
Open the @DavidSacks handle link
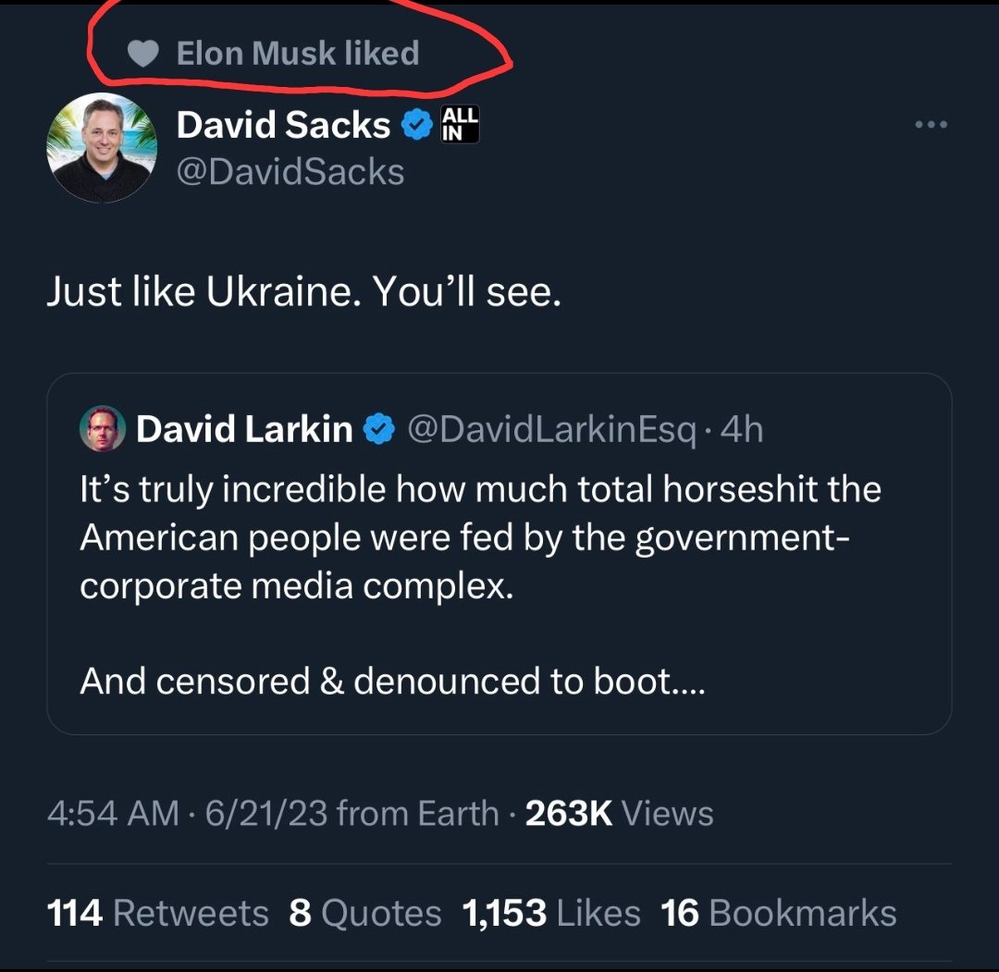click(290, 171)
